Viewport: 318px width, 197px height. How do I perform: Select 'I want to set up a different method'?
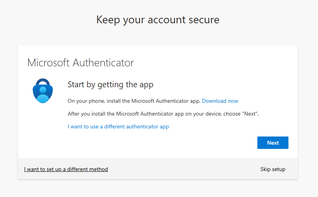[66, 169]
